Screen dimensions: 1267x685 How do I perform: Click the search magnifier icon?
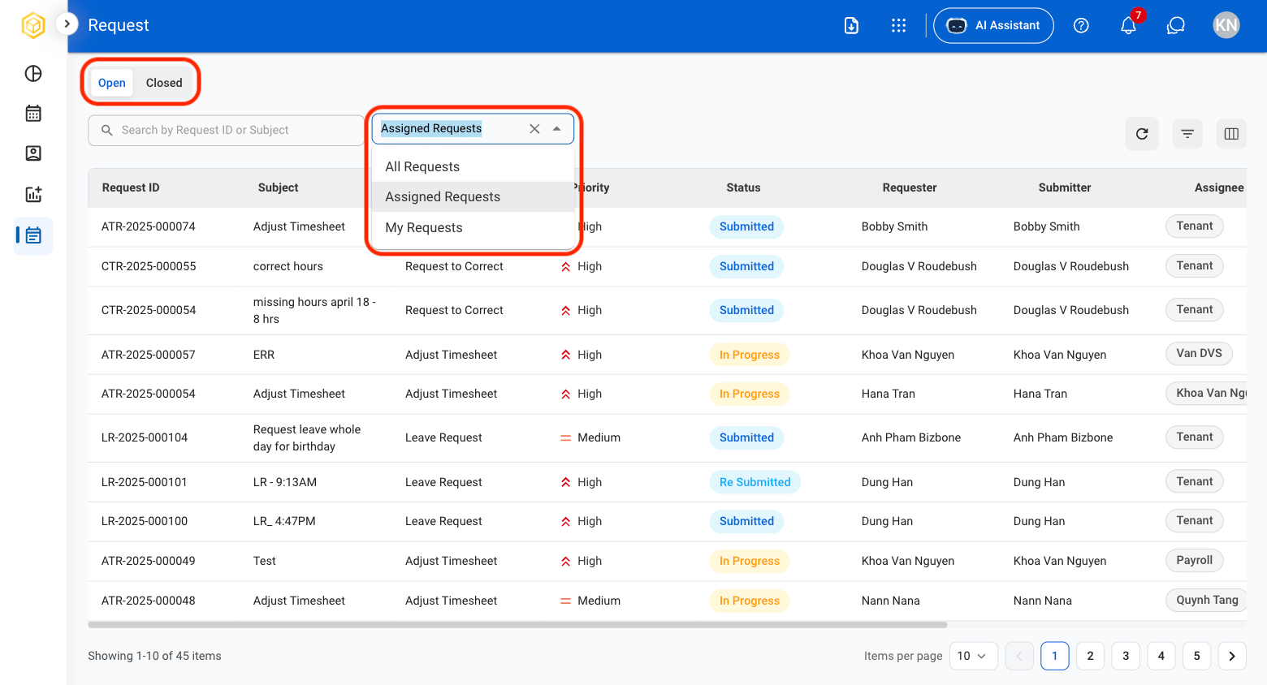pyautogui.click(x=106, y=130)
